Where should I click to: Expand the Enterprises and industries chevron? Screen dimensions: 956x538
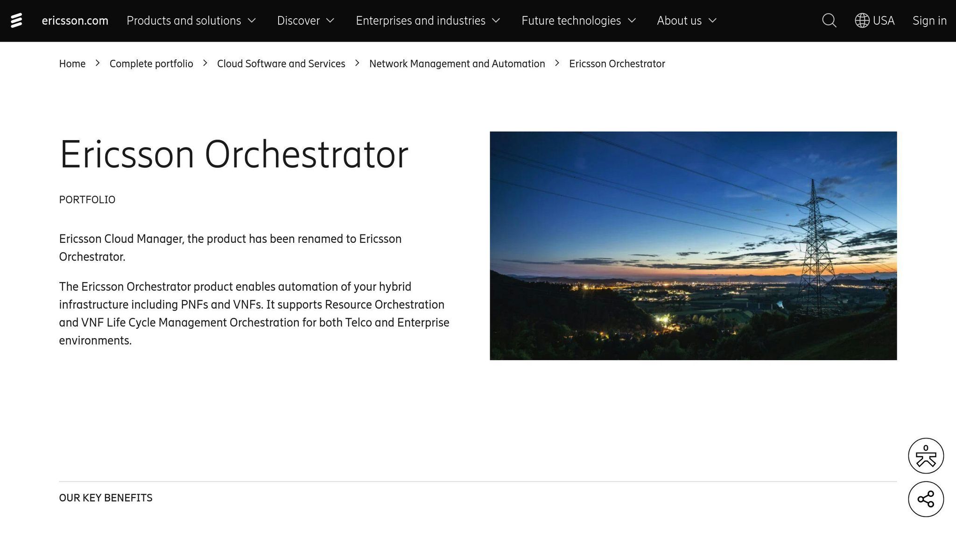point(496,21)
